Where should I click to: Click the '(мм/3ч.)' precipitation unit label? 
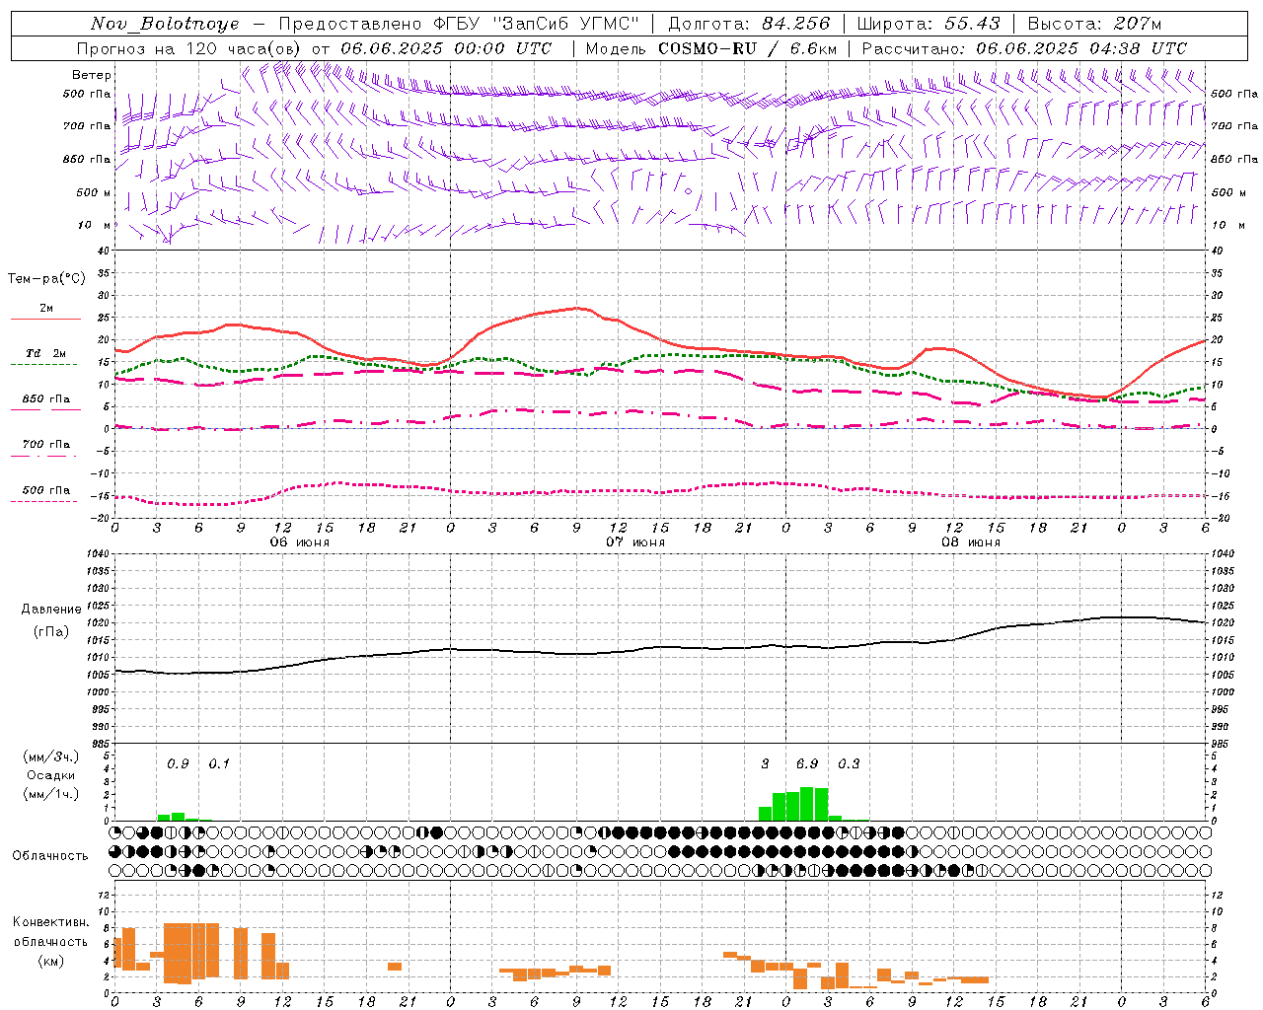(x=51, y=757)
